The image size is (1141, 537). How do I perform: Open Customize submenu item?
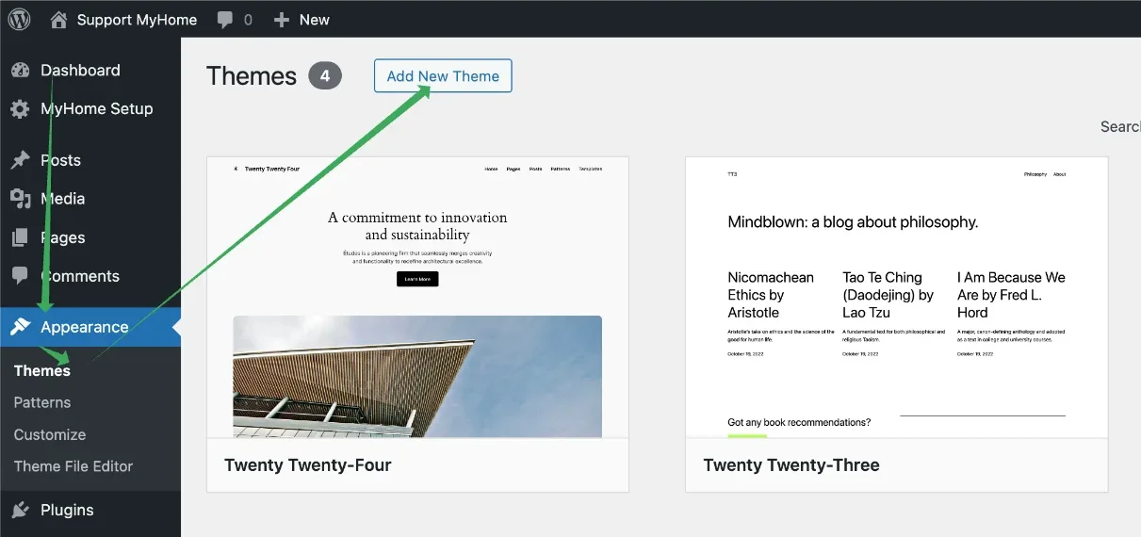click(50, 434)
